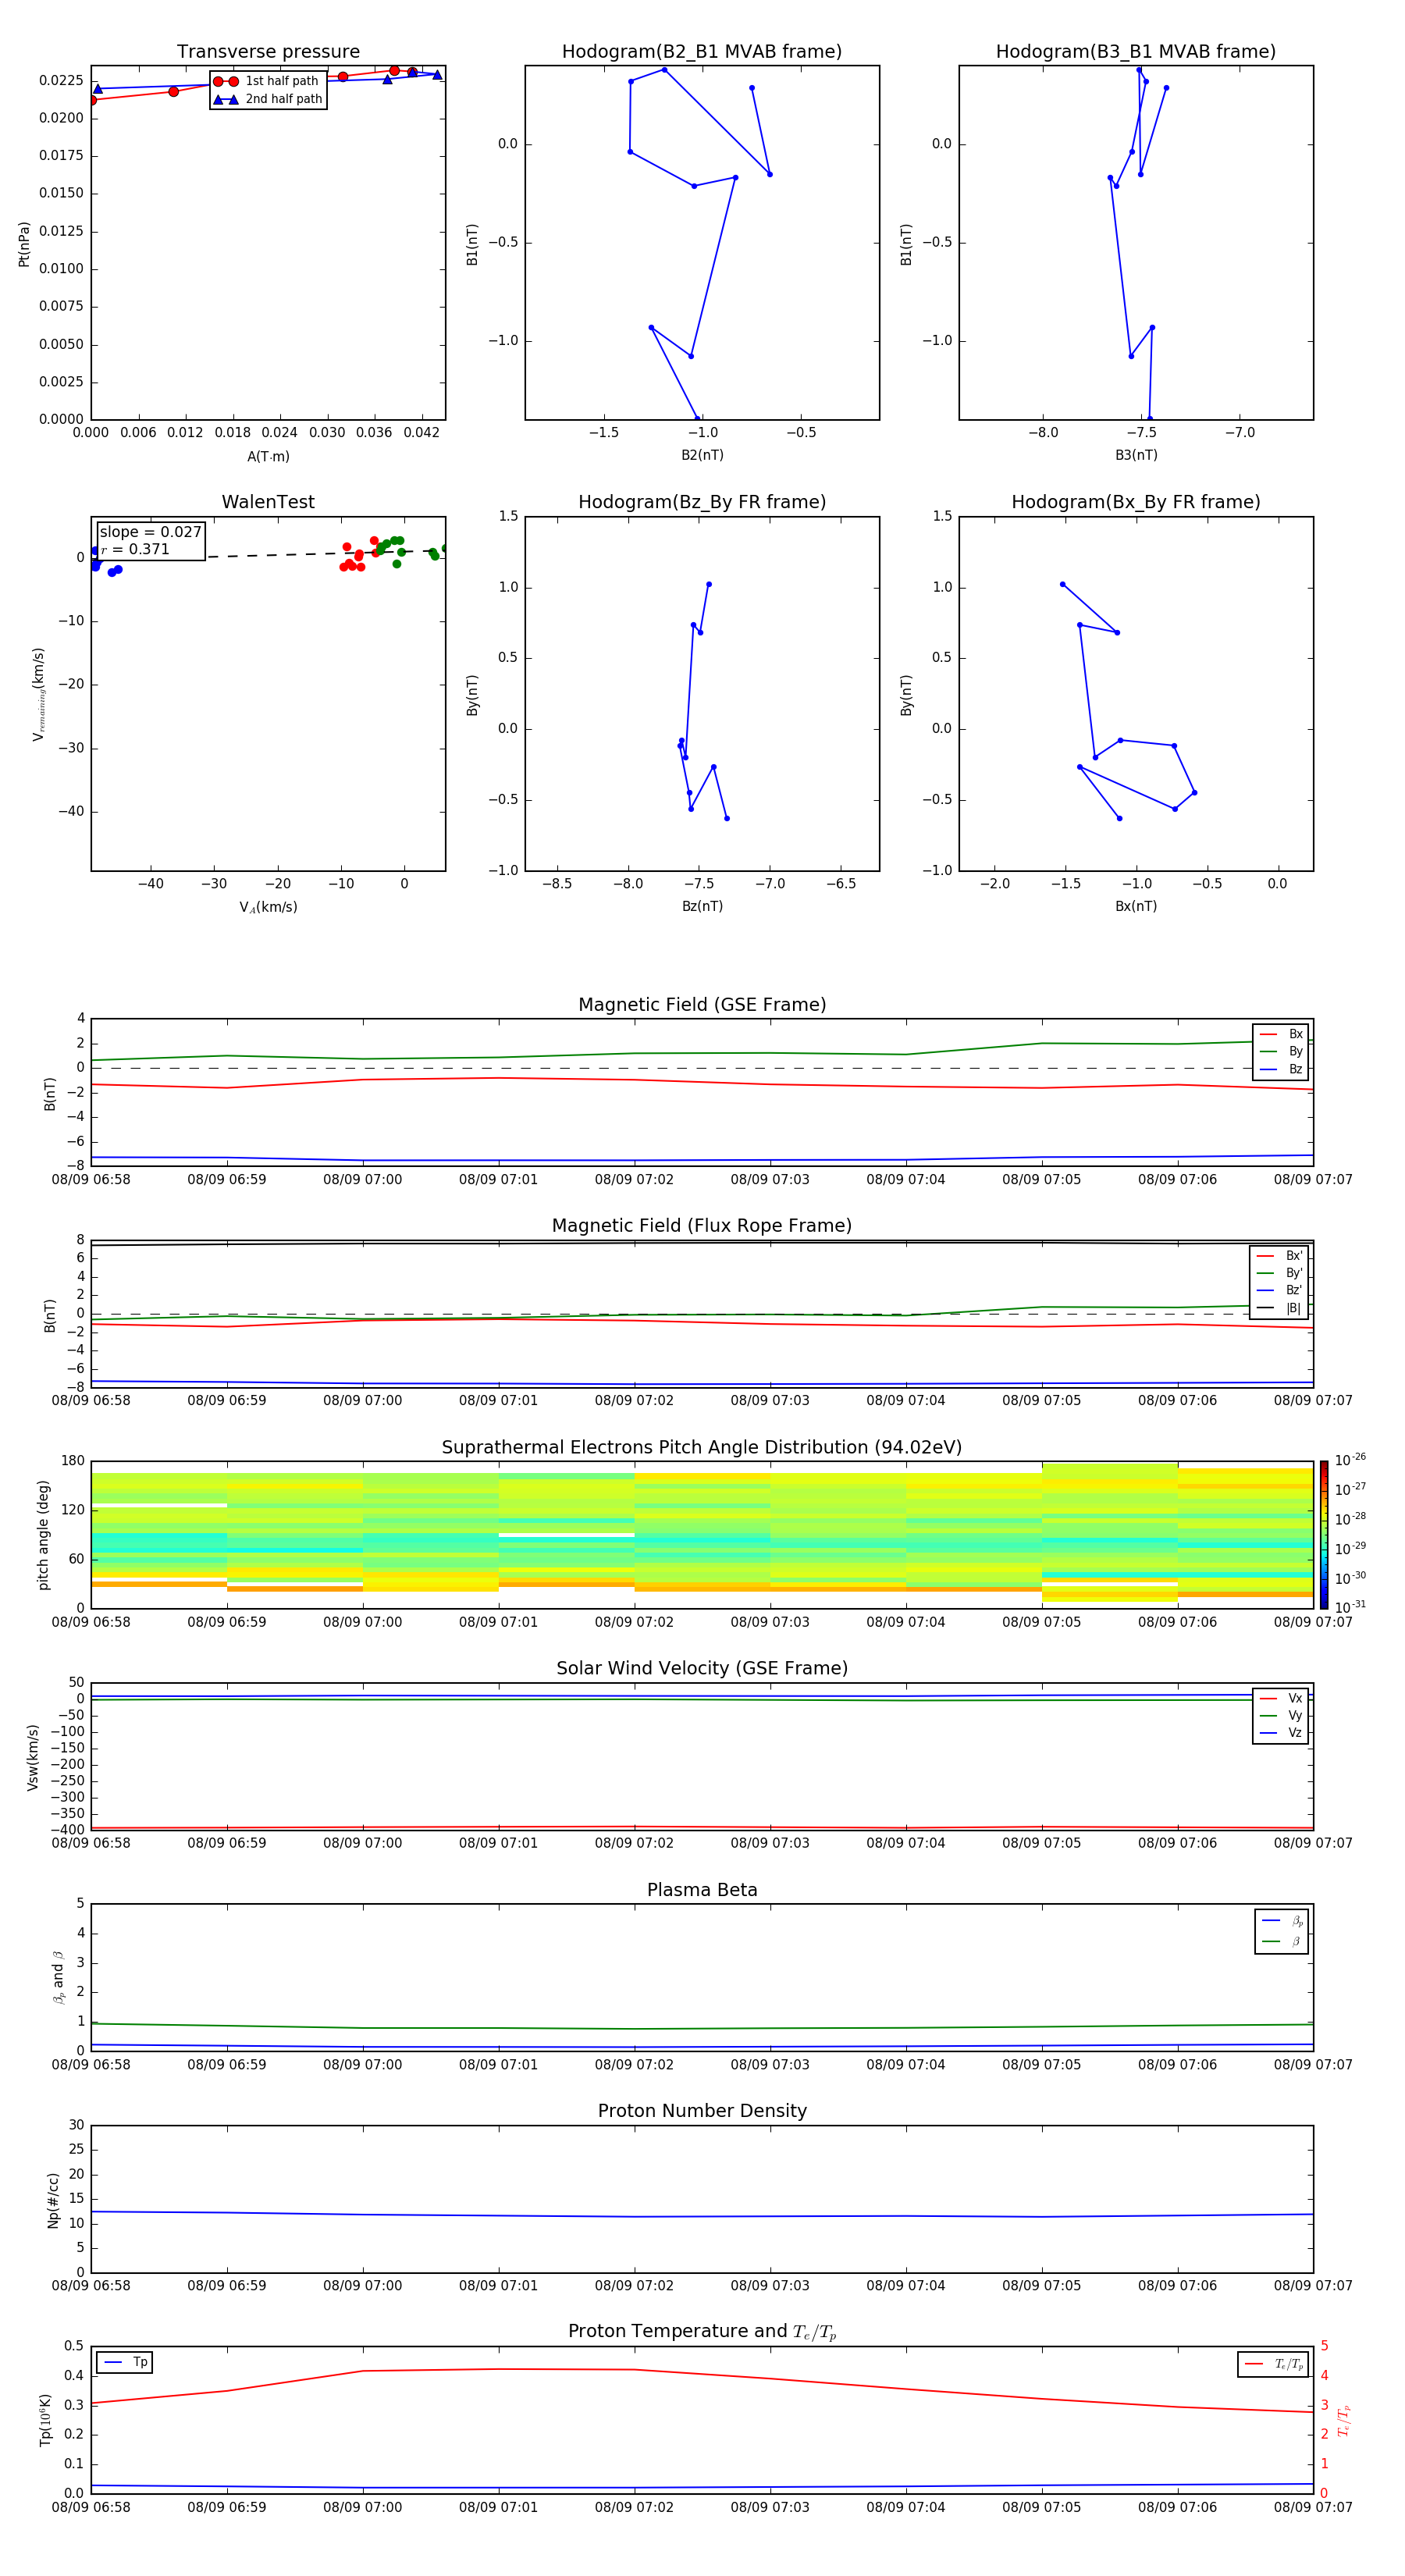Select the Tp legend entry

pos(126,2362)
